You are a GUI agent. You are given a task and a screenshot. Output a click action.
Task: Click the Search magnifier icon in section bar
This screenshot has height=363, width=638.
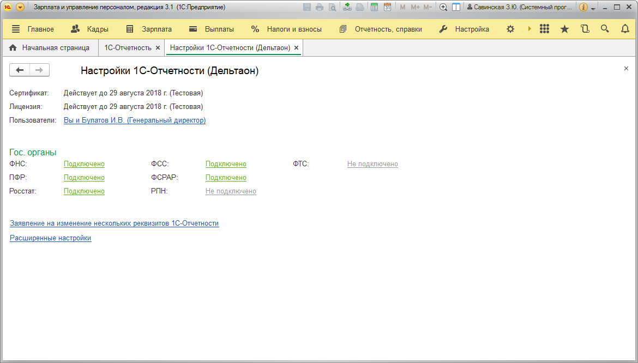(605, 29)
